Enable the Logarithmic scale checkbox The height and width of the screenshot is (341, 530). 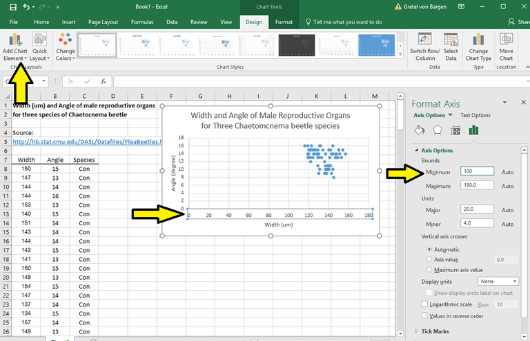pyautogui.click(x=424, y=304)
